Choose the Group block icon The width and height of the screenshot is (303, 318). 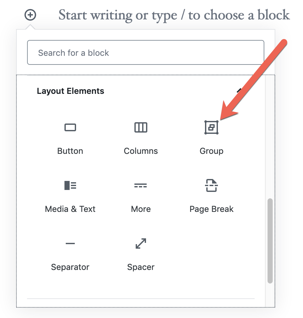(211, 127)
